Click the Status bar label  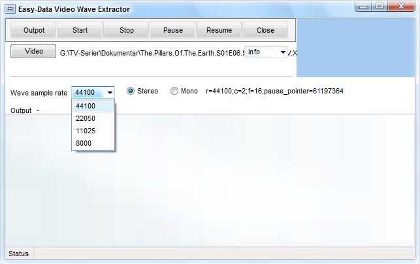pos(18,254)
